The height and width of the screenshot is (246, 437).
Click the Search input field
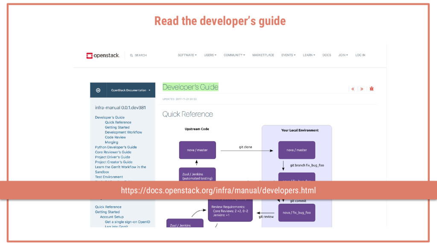pos(141,56)
